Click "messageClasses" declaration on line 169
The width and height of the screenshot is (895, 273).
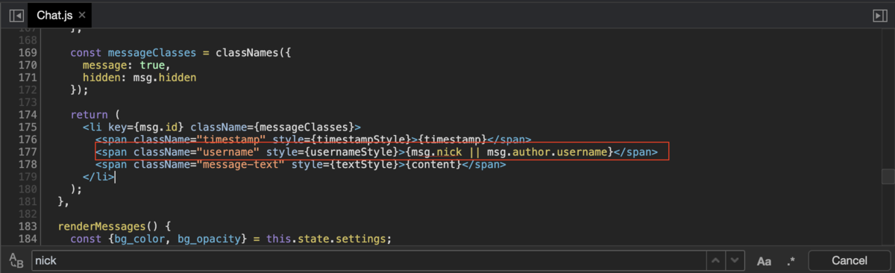152,53
